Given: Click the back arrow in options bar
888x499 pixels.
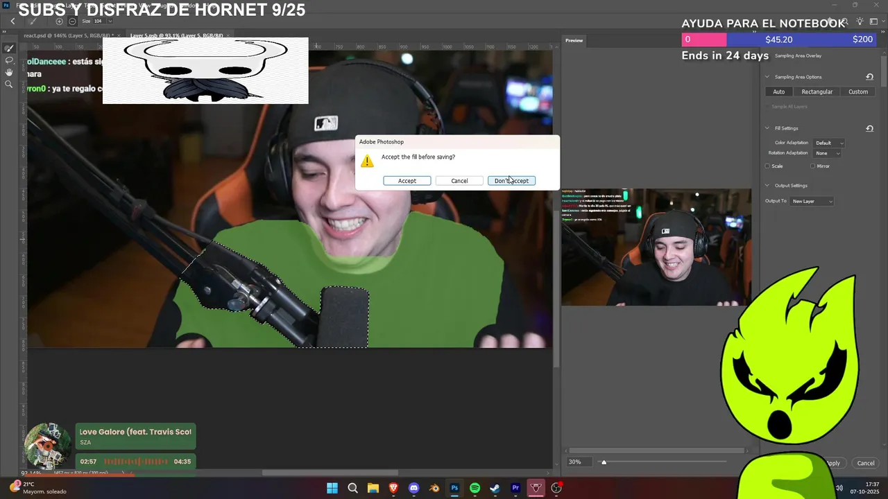Looking at the screenshot, I should click(x=12, y=21).
